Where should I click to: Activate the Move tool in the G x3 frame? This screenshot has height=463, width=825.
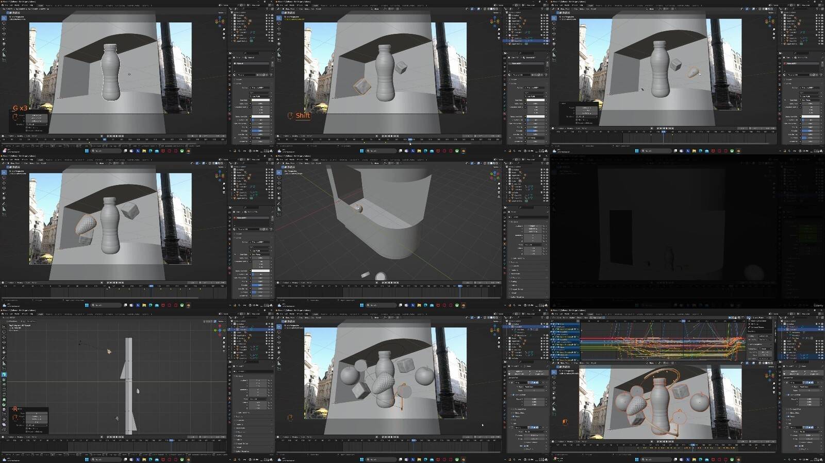click(4, 28)
